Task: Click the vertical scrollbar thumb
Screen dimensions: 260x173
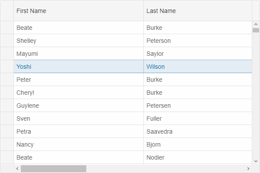Action: (256, 30)
